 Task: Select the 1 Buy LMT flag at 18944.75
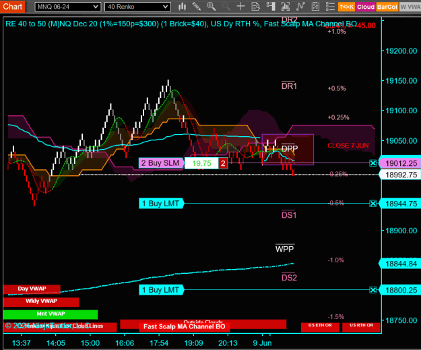pyautogui.click(x=161, y=204)
